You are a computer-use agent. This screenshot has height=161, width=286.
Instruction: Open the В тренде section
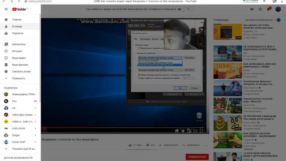pyautogui.click(x=20, y=26)
